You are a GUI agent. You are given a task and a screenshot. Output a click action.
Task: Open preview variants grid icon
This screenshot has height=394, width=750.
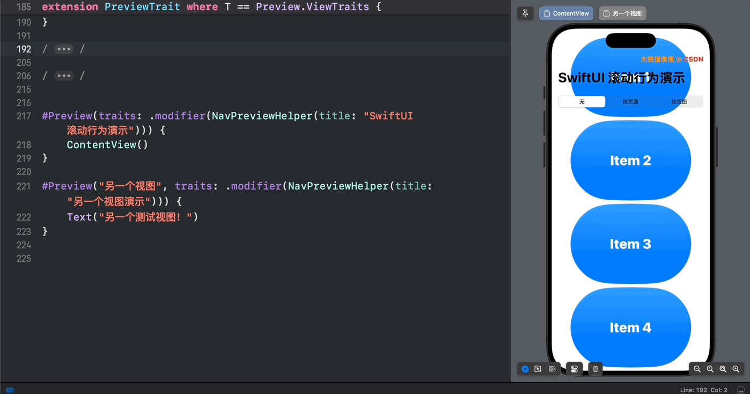[552, 369]
